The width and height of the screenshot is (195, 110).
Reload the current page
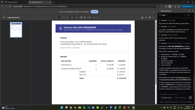coord(9,6)
